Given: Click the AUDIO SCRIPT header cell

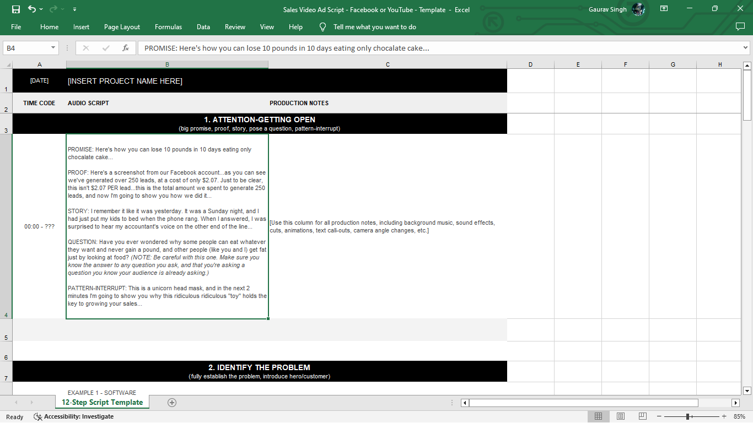Looking at the screenshot, I should click(x=167, y=103).
